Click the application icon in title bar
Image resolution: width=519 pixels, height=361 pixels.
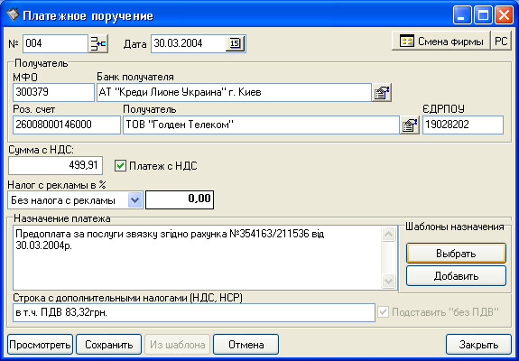pyautogui.click(x=13, y=14)
